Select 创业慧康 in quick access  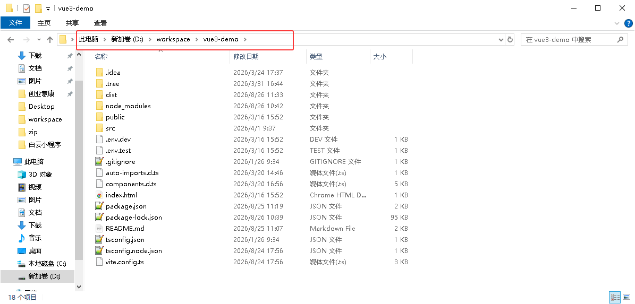tap(41, 94)
